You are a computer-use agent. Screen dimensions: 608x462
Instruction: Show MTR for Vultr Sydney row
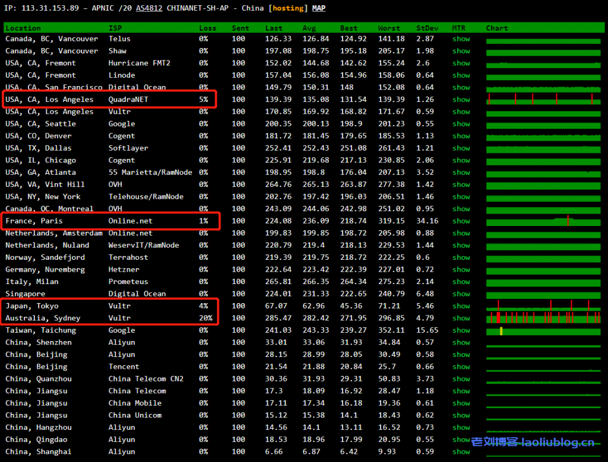[461, 318]
